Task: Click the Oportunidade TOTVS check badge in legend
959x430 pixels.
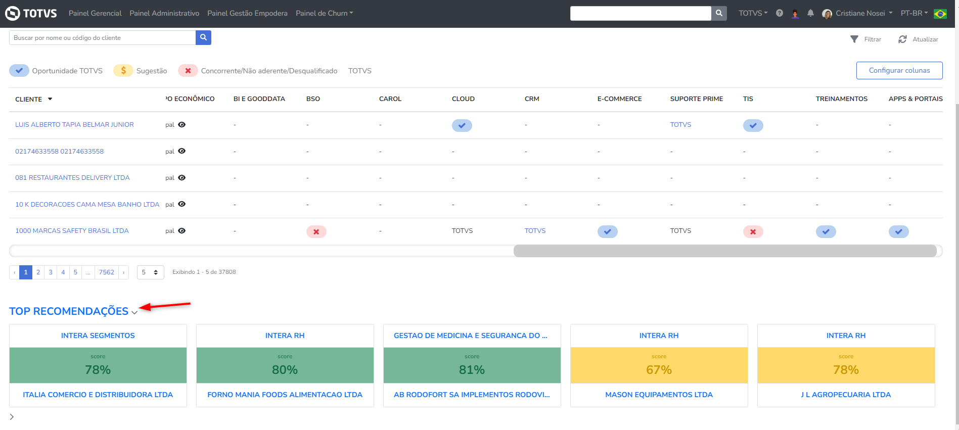Action: click(x=19, y=71)
